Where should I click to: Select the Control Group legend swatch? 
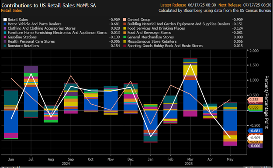pyautogui.click(x=124, y=20)
